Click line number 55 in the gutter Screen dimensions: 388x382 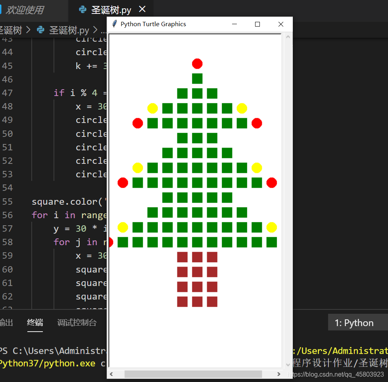coord(7,202)
